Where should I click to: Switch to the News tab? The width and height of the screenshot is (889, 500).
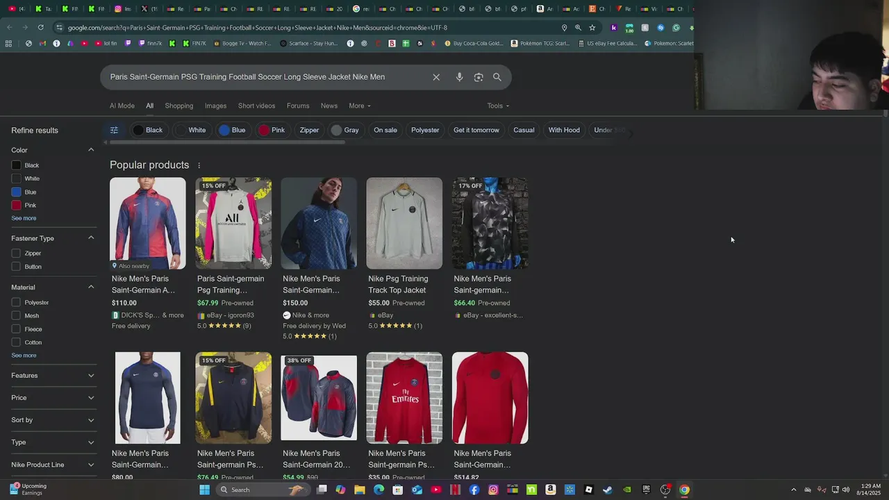click(329, 106)
